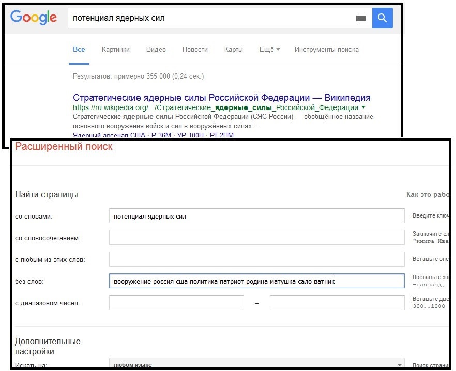Open the green arrow next to Wikipedia URL
The height and width of the screenshot is (371, 456).
363,107
